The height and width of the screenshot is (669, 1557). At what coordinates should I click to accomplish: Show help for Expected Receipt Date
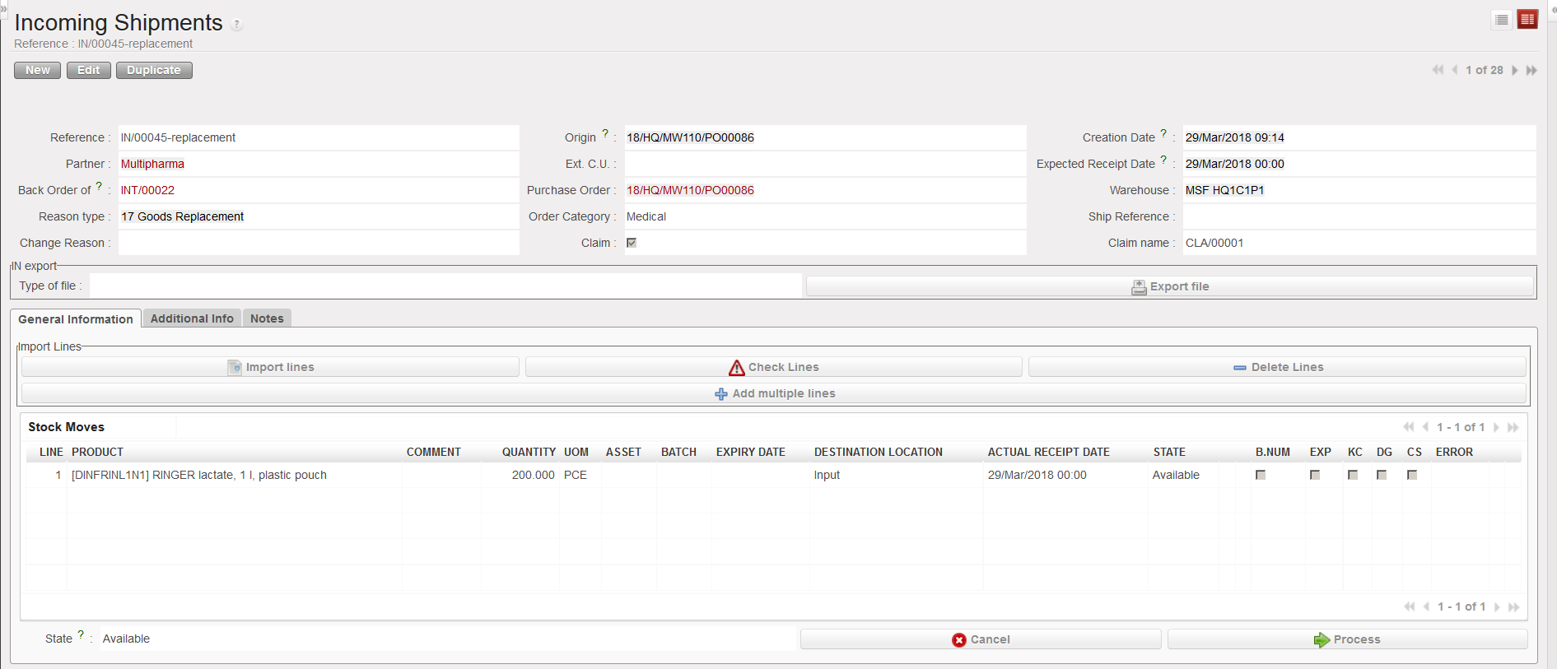(1163, 160)
